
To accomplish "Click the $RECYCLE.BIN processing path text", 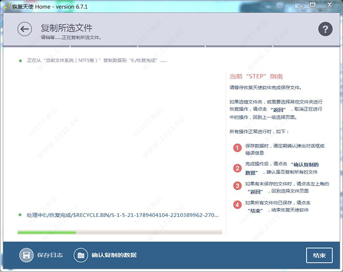I will pyautogui.click(x=122, y=215).
